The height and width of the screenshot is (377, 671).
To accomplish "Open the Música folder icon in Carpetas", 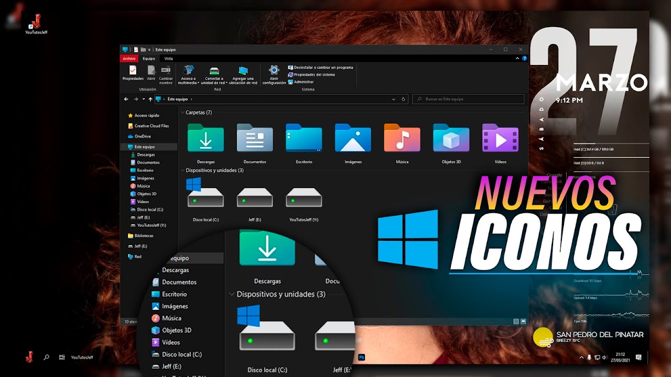I will (402, 138).
